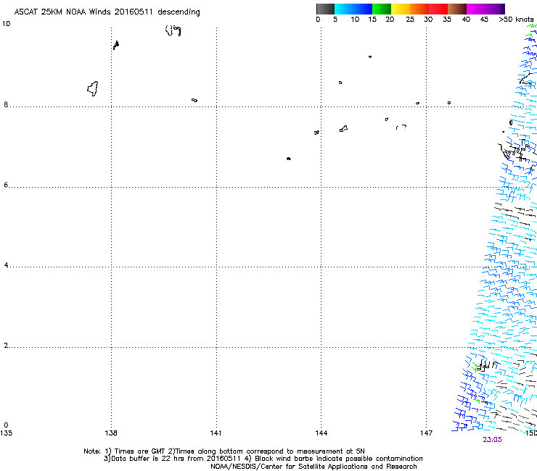Click the 'Data buffer is 22 hrs' note line
The width and height of the screenshot is (537, 471).
point(263,459)
